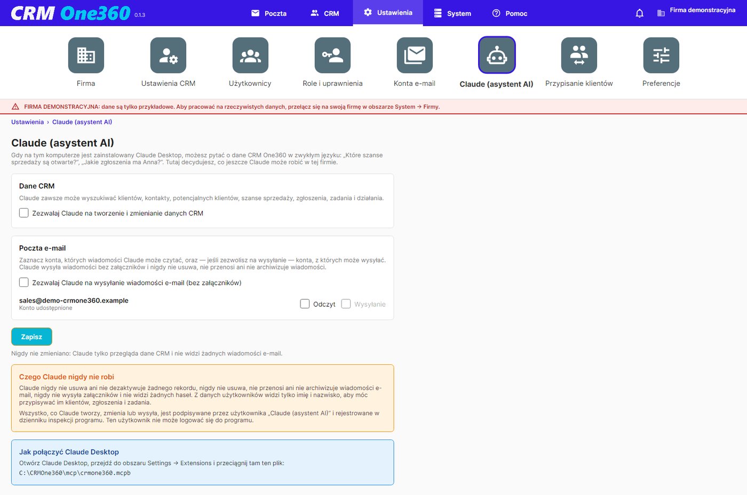747x495 pixels.
Task: Click the C:\CRMOne360\mcp\crmone360.mcpb file path
Action: click(75, 473)
